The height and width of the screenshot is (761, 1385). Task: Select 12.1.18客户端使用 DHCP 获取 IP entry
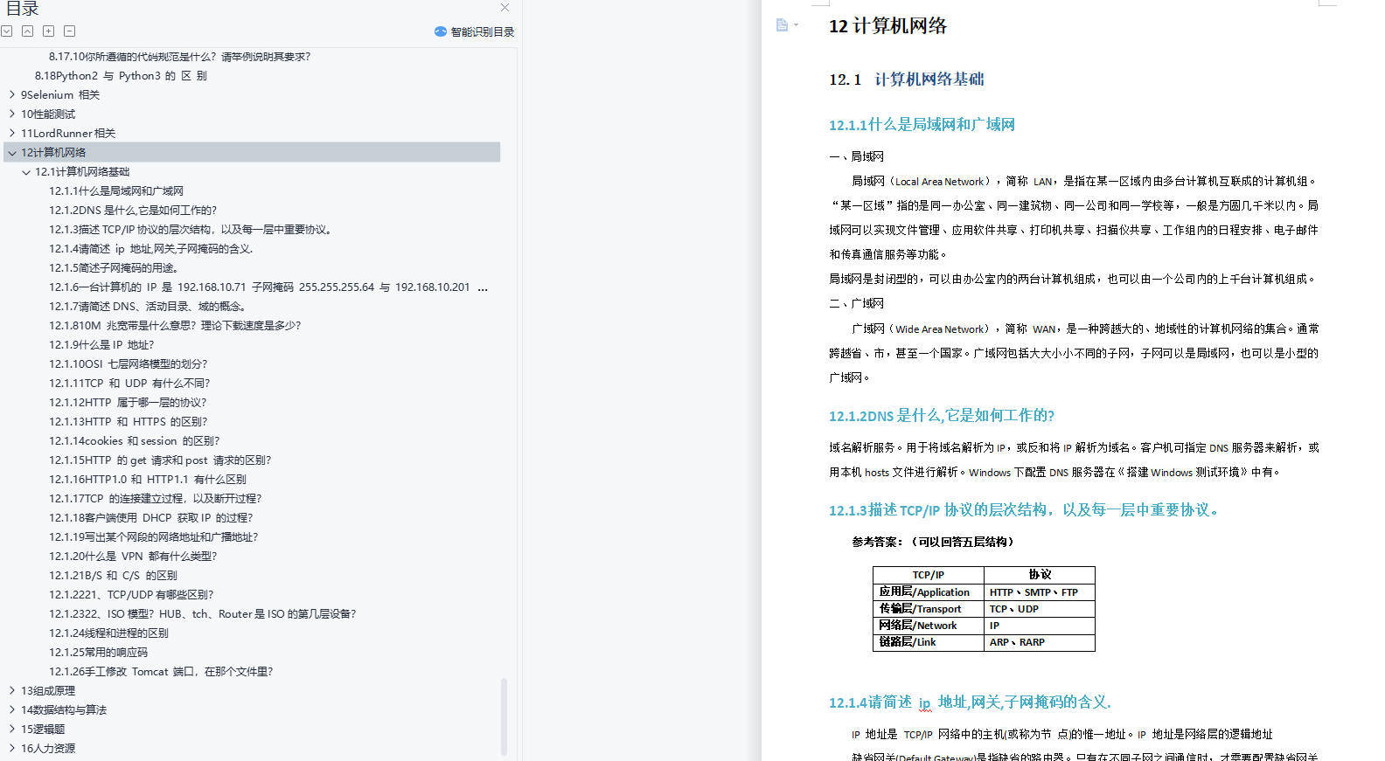coord(151,517)
